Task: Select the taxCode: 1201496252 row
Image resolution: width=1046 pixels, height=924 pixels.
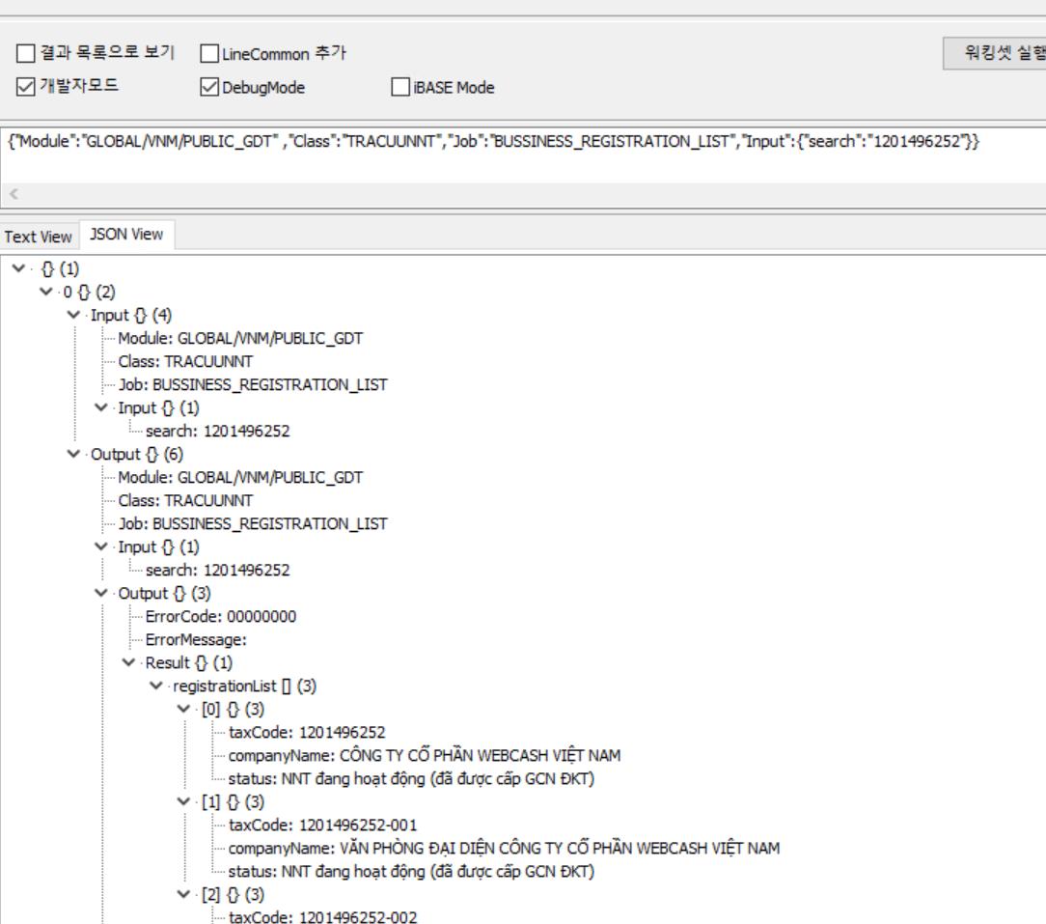Action: point(307,733)
